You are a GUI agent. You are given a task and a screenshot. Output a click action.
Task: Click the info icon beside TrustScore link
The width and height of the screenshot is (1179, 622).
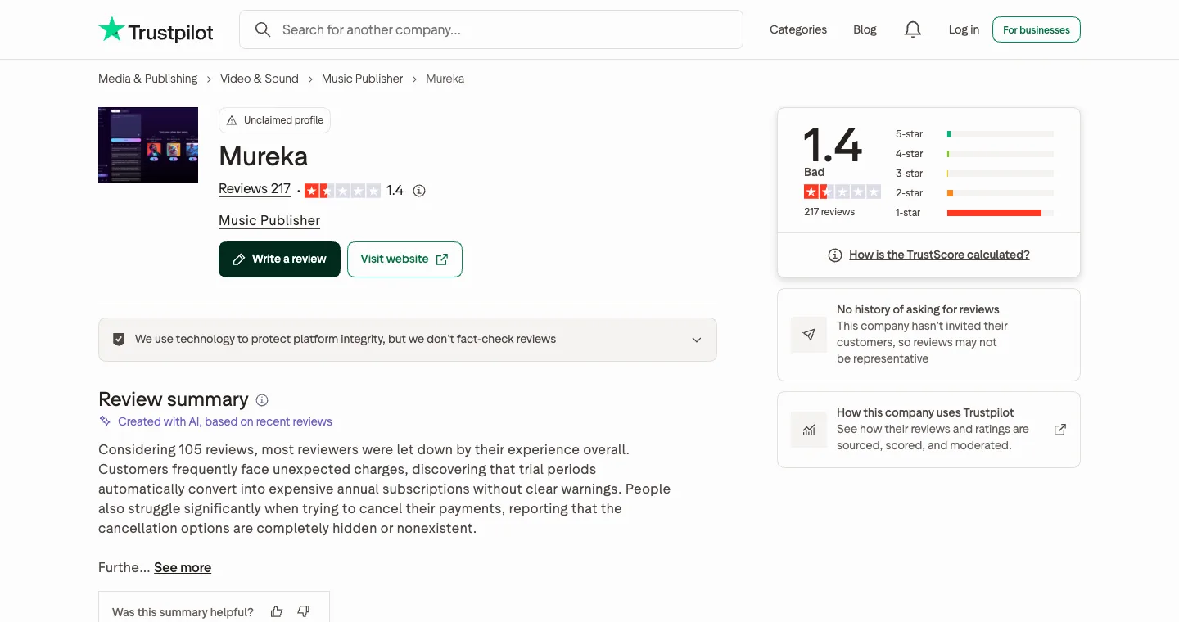pos(835,255)
